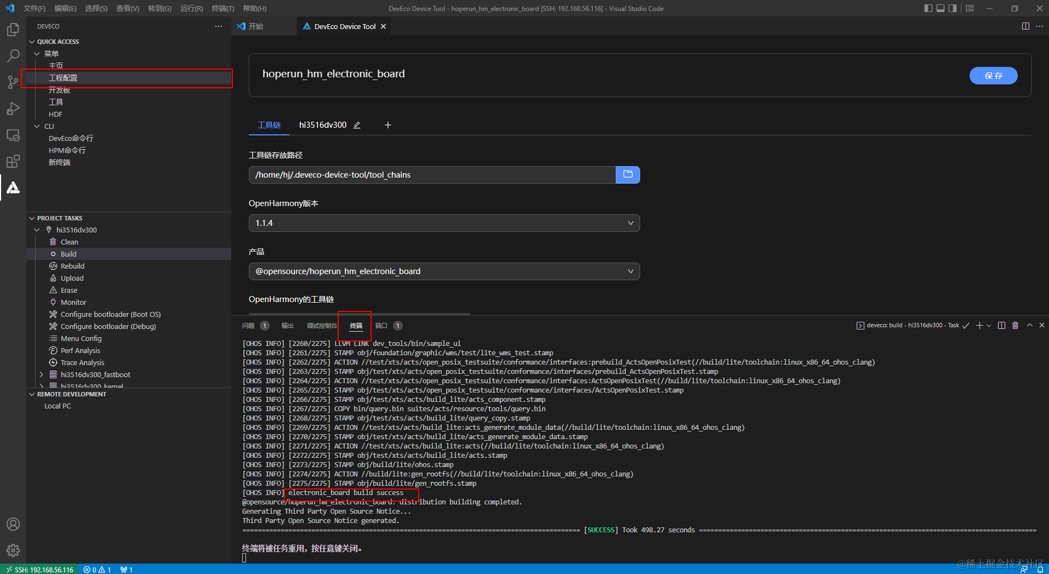This screenshot has height=574, width=1049.
Task: Select the 工具链 tab
Action: tap(269, 125)
